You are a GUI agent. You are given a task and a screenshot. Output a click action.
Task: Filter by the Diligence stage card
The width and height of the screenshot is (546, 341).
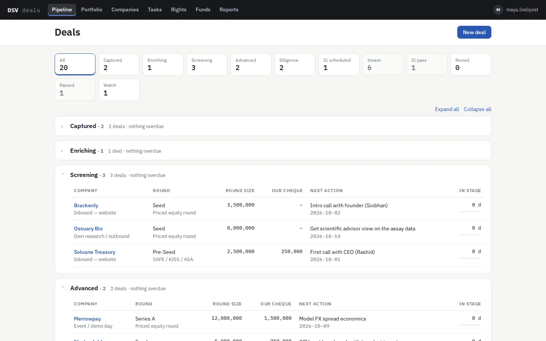(295, 64)
